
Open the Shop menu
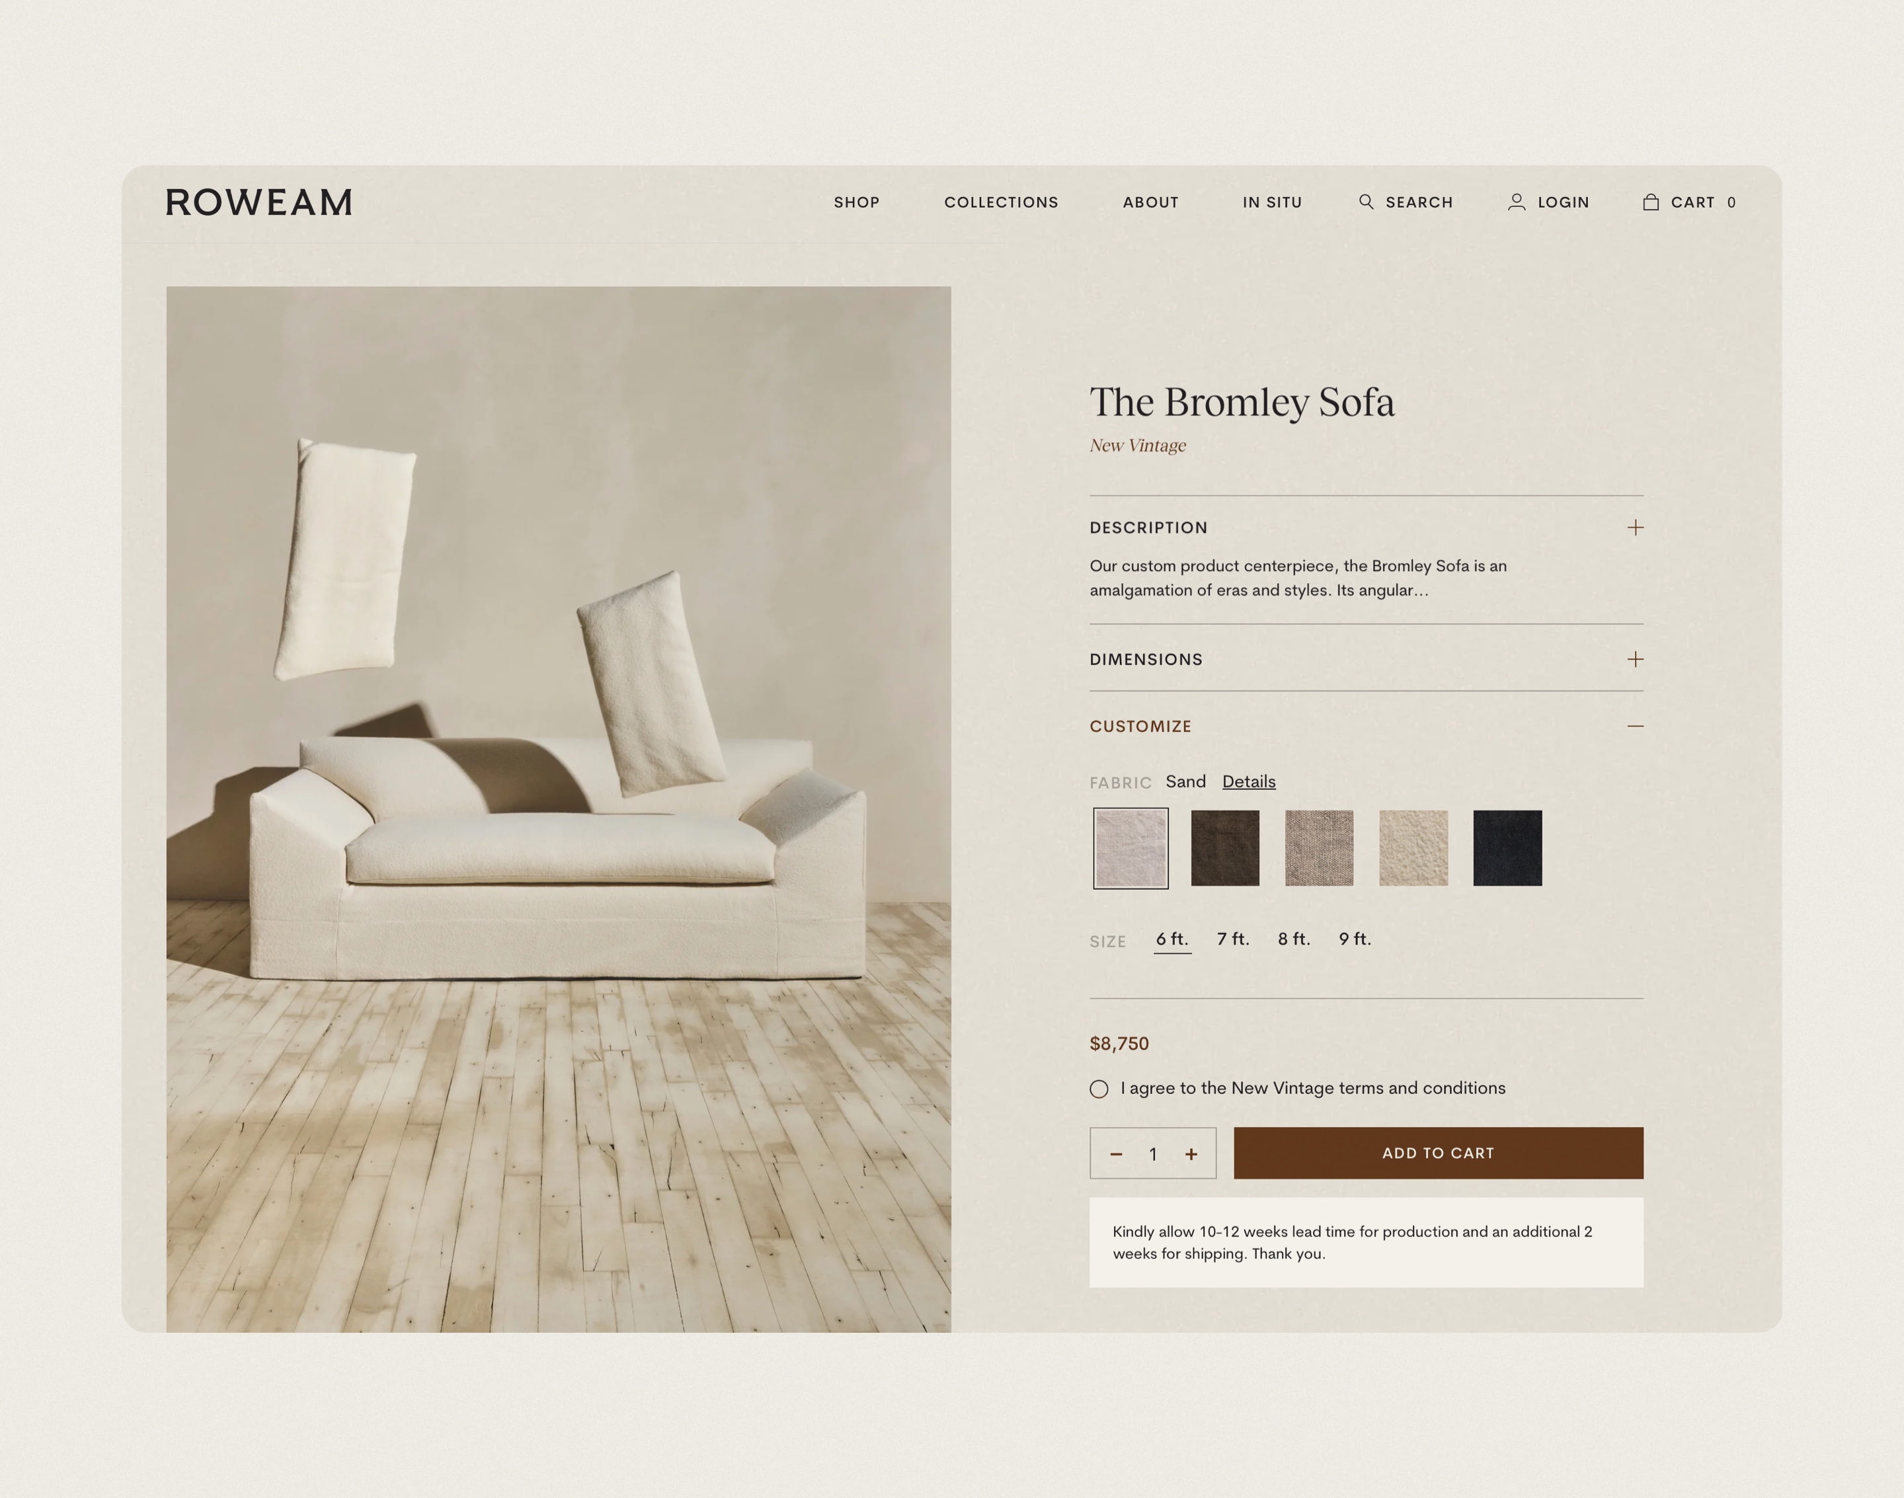[856, 202]
